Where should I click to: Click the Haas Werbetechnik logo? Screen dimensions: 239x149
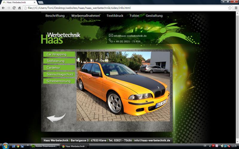(x=61, y=38)
